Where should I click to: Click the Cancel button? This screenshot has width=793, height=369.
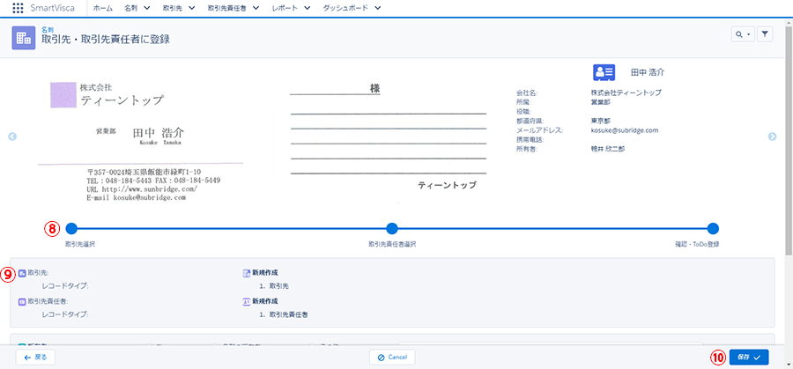[x=392, y=357]
